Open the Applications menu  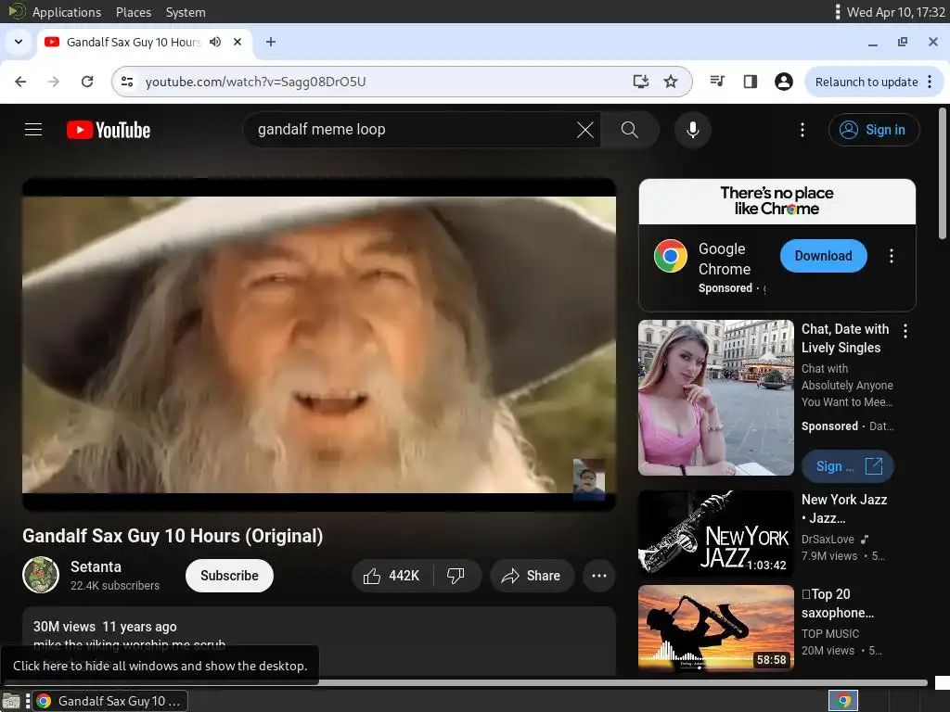click(67, 12)
